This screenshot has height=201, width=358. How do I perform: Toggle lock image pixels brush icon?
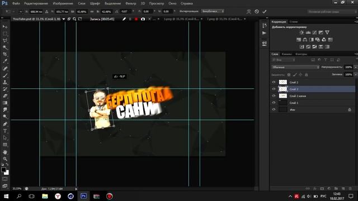pyautogui.click(x=295, y=75)
